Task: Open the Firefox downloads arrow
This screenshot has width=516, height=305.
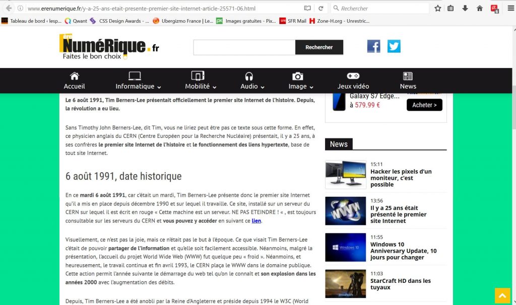Action: (465, 9)
